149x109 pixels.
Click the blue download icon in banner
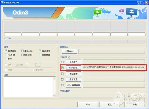click(x=131, y=12)
